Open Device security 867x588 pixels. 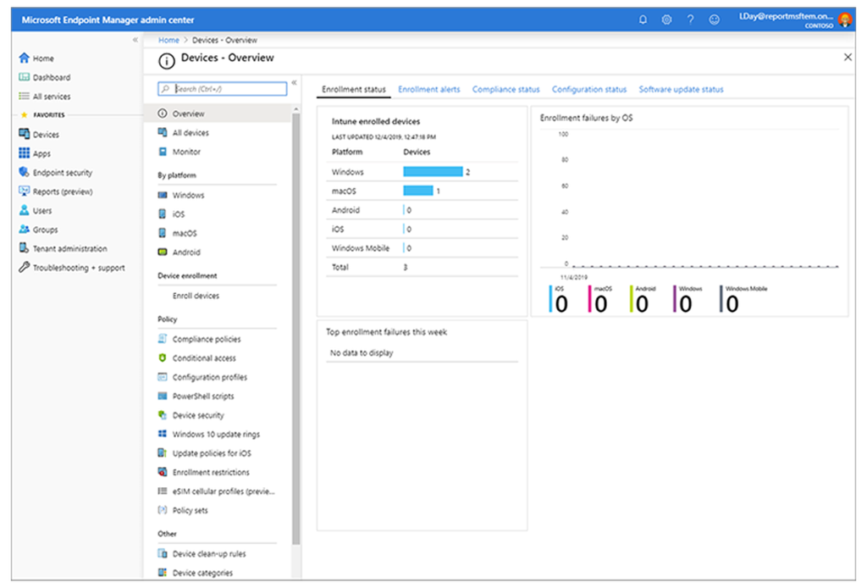pos(198,415)
